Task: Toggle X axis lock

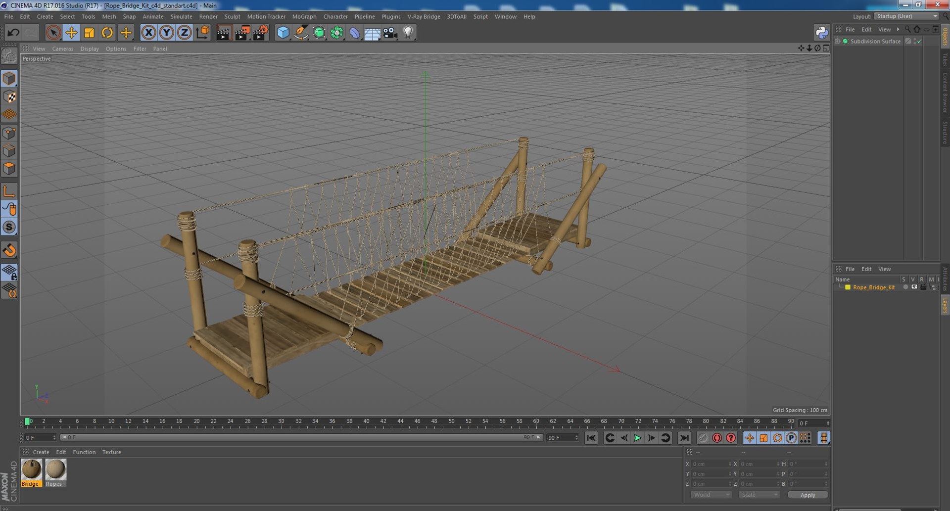Action: 148,33
